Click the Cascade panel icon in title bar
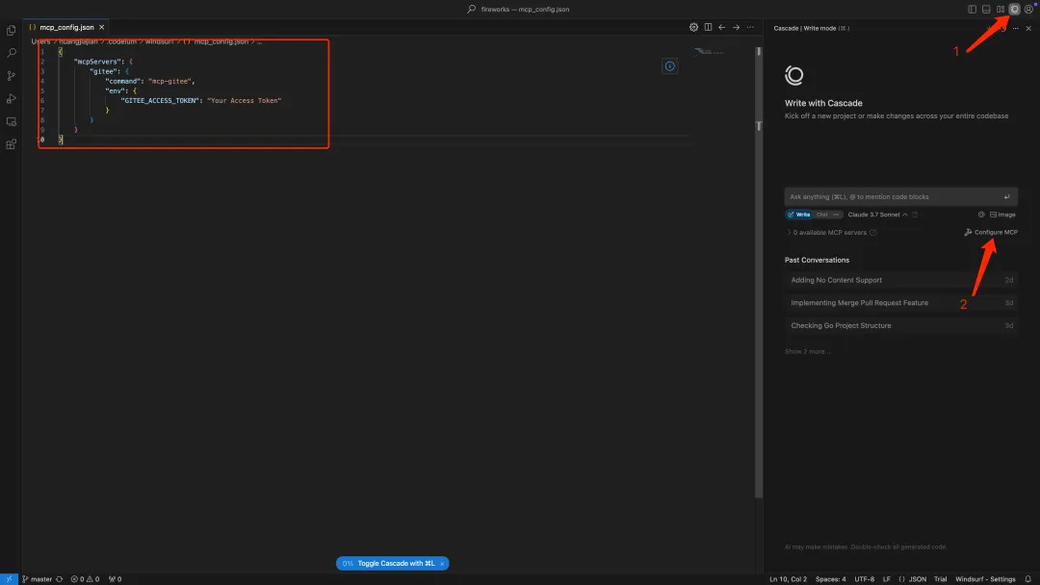The height and width of the screenshot is (585, 1040). tap(1014, 9)
